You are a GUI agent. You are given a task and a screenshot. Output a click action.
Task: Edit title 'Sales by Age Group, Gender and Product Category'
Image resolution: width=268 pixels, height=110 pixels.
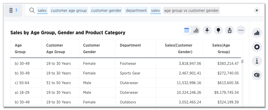point(68,33)
